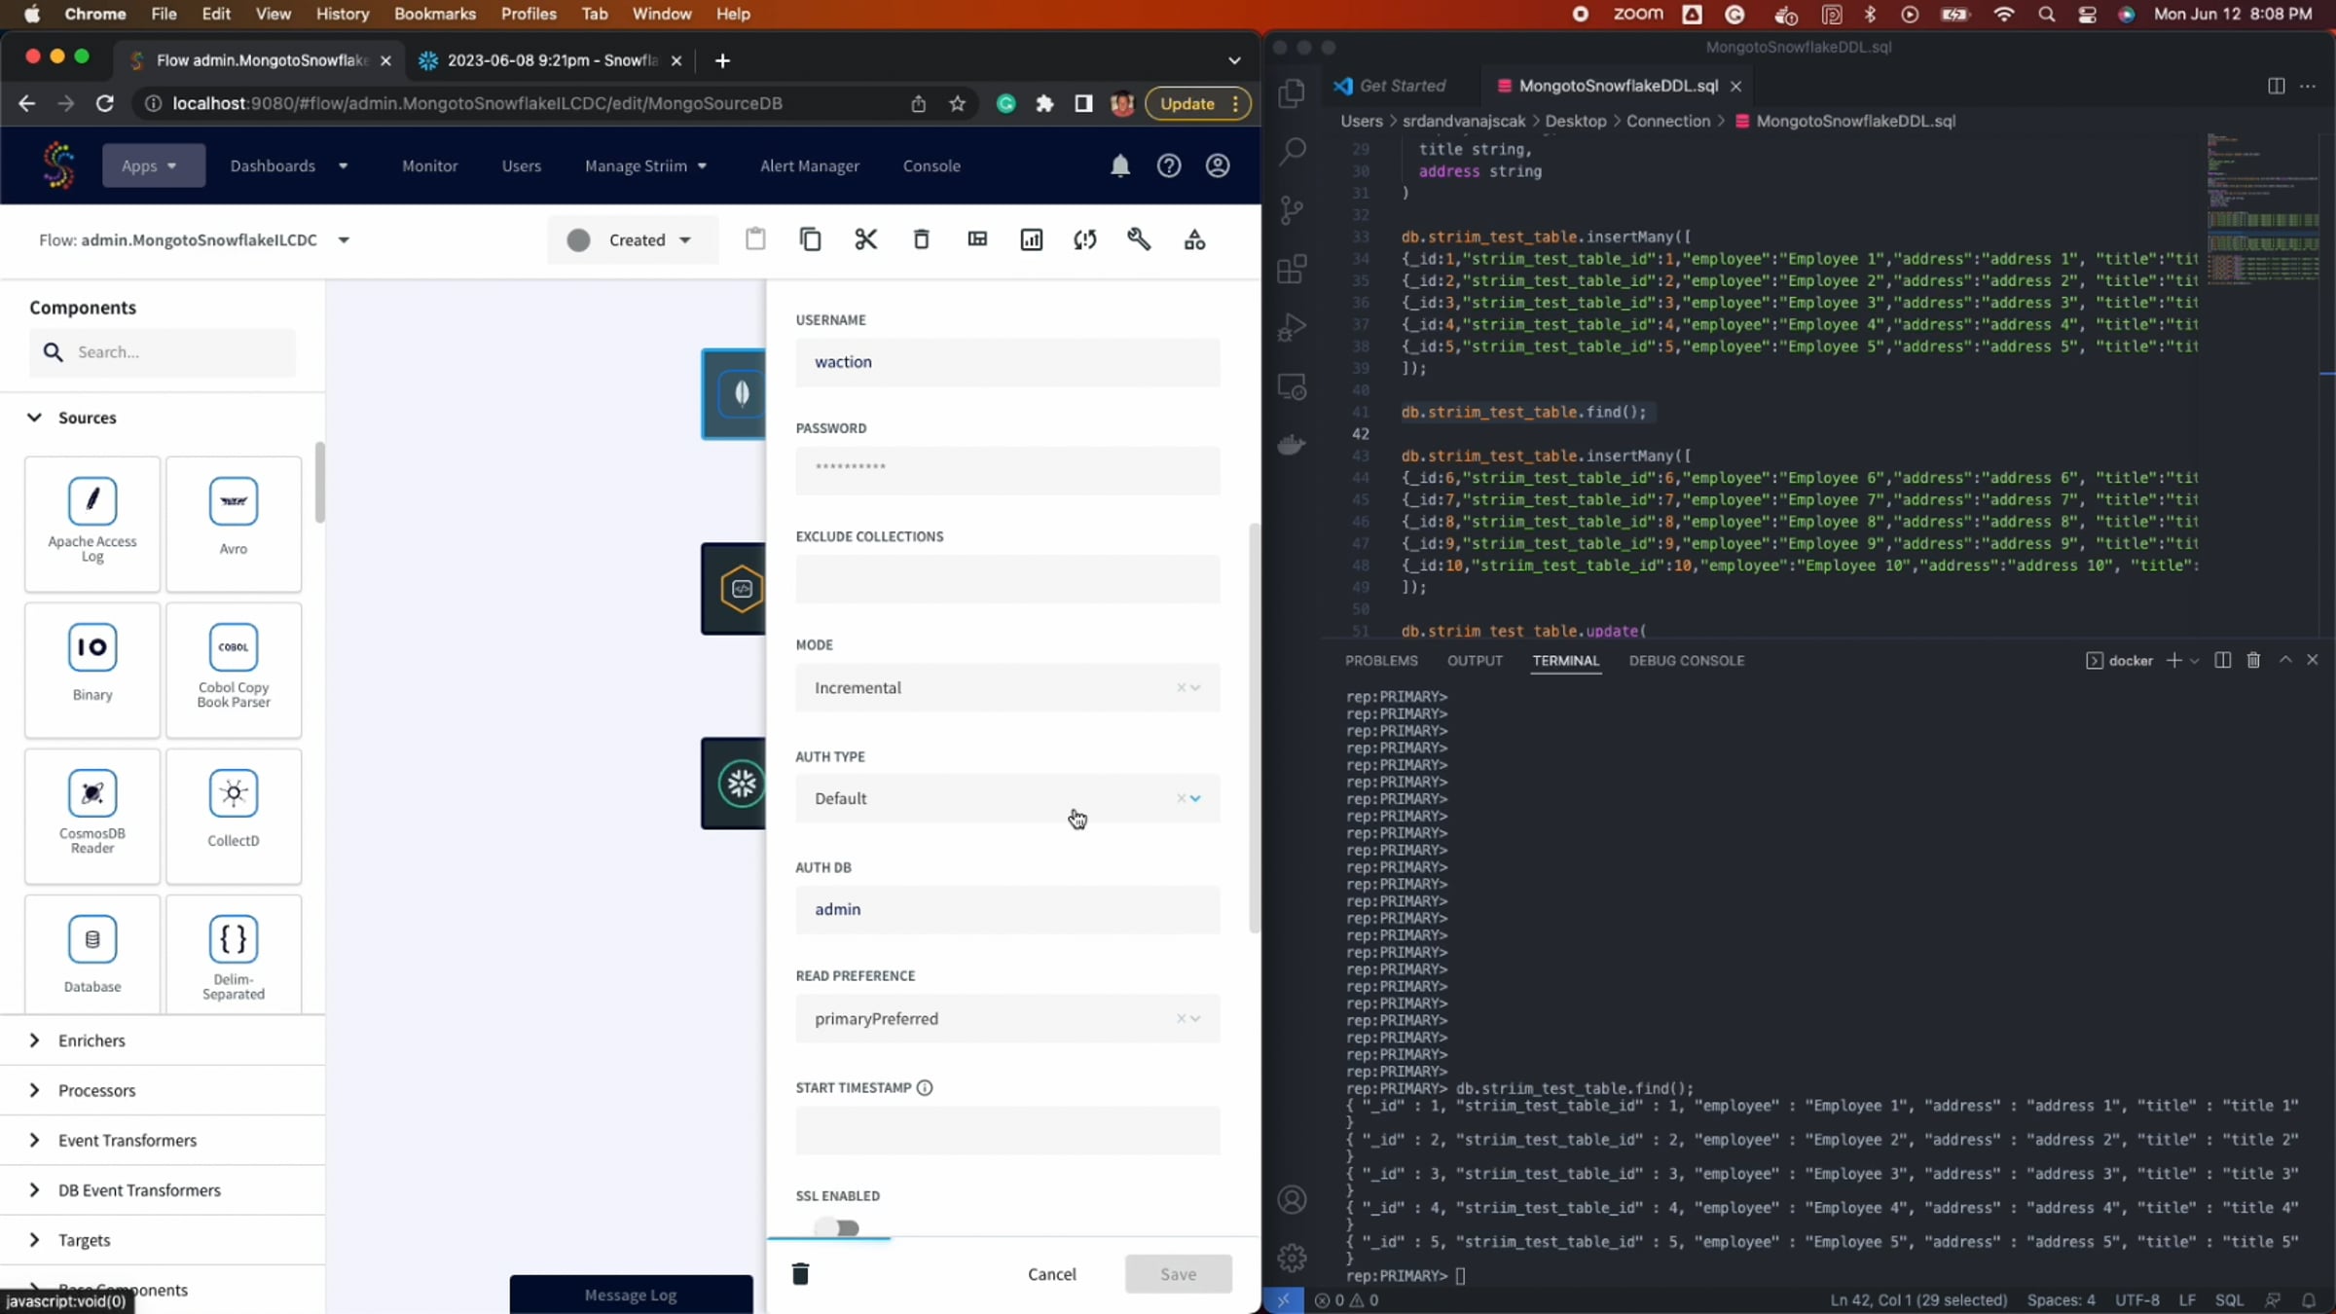This screenshot has width=2336, height=1314.
Task: Click the scissors cut icon in flow toolbar
Action: 865,239
